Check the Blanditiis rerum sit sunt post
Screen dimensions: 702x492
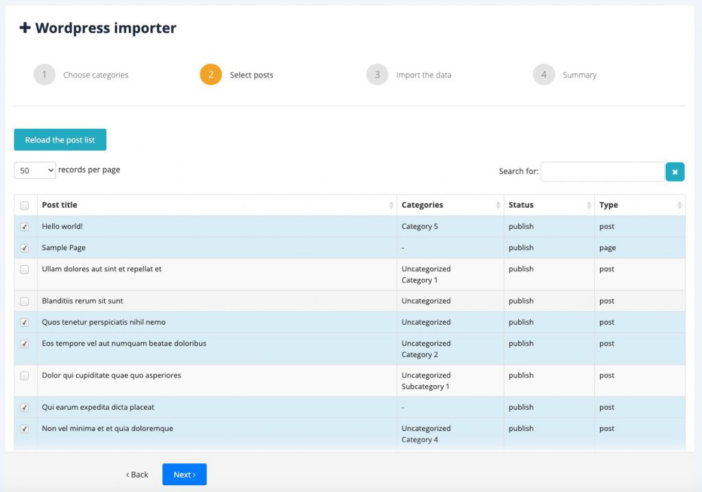[x=24, y=302]
